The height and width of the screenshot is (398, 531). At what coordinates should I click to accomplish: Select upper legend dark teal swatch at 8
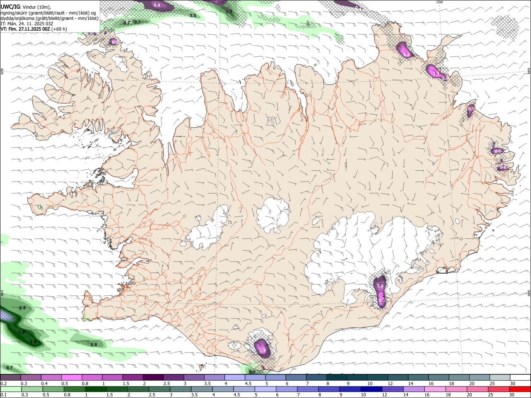point(336,378)
